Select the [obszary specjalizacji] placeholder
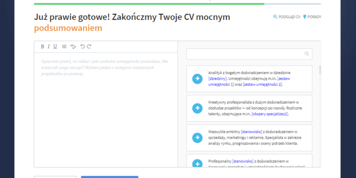356x178 pixels. pos(270,114)
